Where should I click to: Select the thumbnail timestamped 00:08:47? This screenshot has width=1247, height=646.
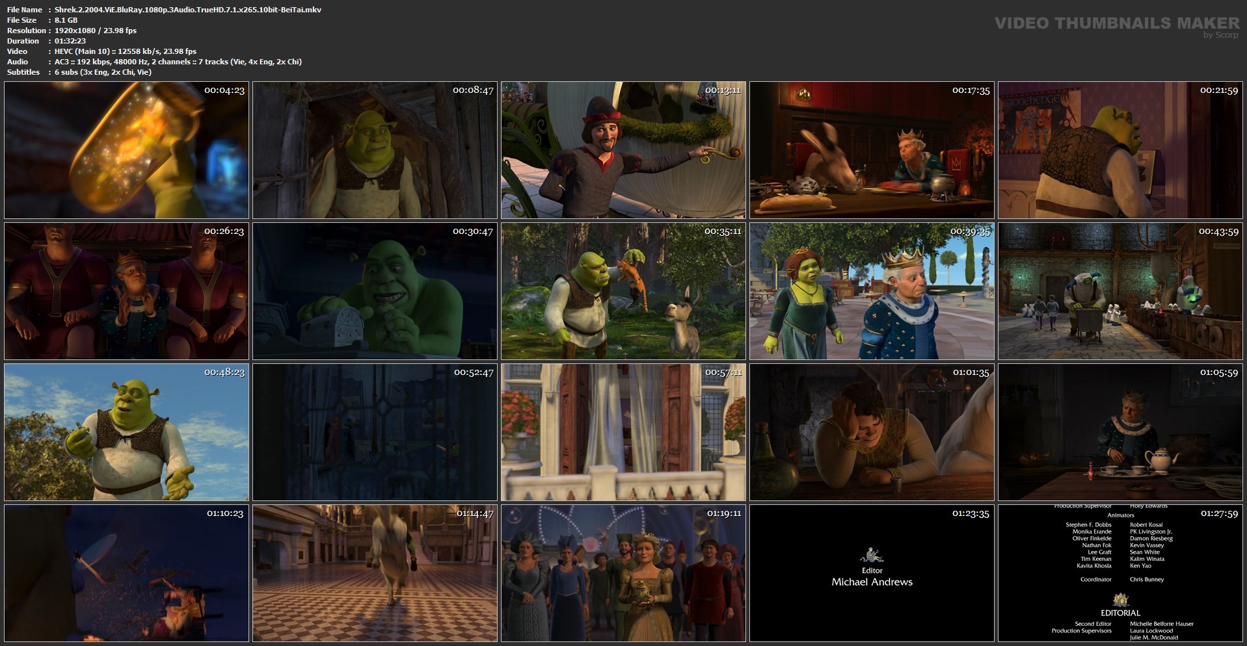[x=375, y=150]
